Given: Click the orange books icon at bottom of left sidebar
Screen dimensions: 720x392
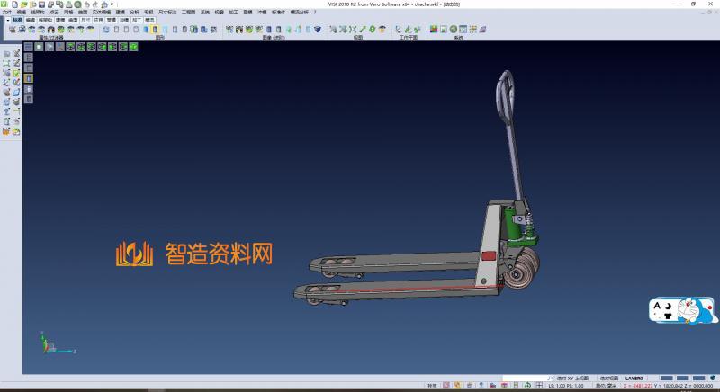Looking at the screenshot, I should point(6,131).
